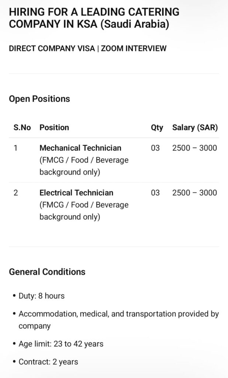Click the General Conditions section heading
The height and width of the screenshot is (378, 228).
tap(47, 272)
